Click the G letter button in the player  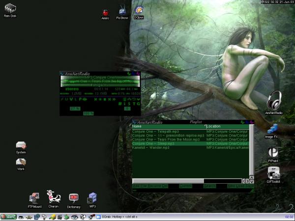point(139,104)
